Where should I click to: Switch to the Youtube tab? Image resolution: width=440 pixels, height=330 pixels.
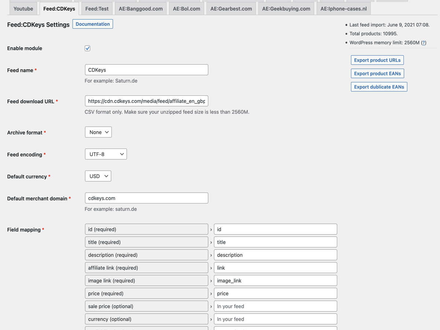coord(23,8)
